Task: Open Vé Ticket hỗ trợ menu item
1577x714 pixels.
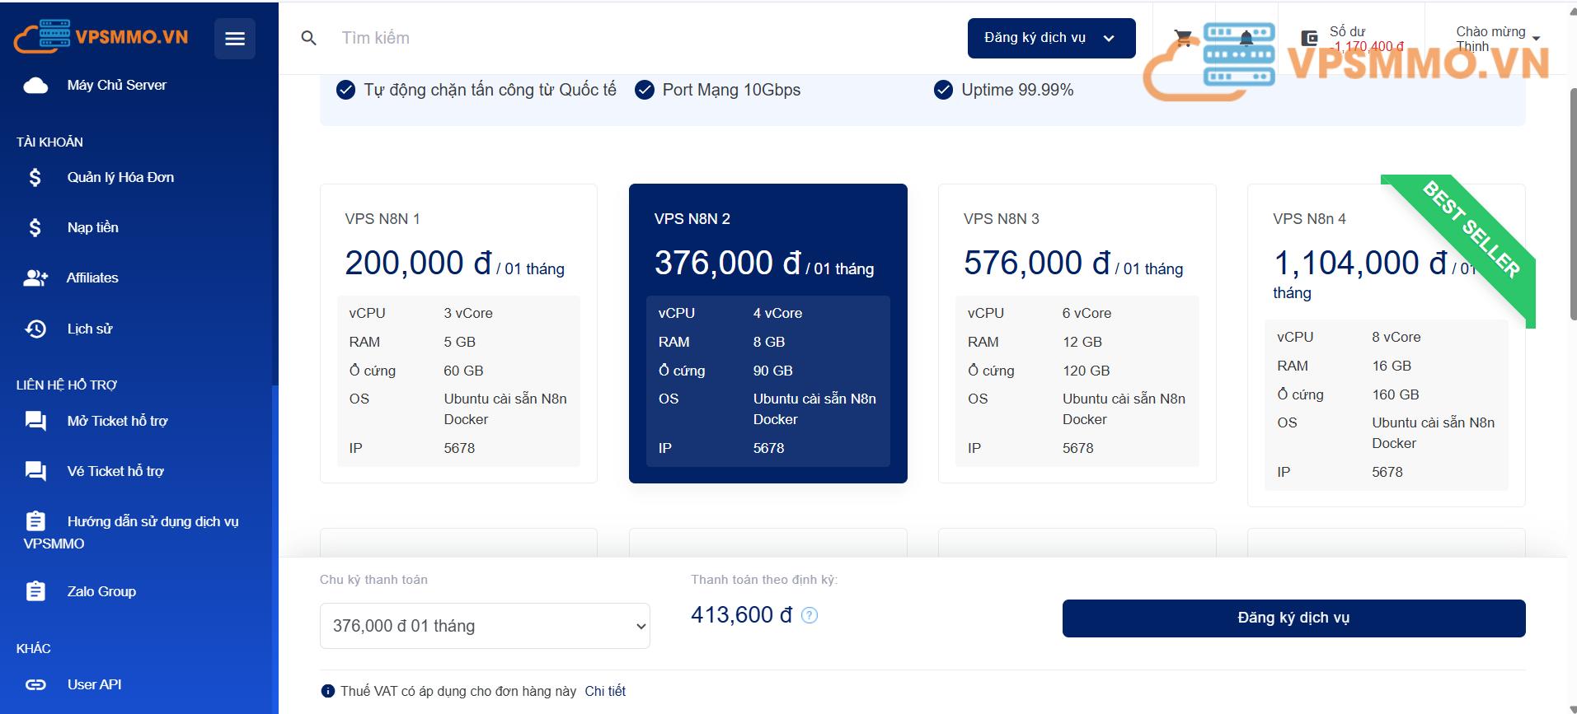Action: pyautogui.click(x=116, y=471)
